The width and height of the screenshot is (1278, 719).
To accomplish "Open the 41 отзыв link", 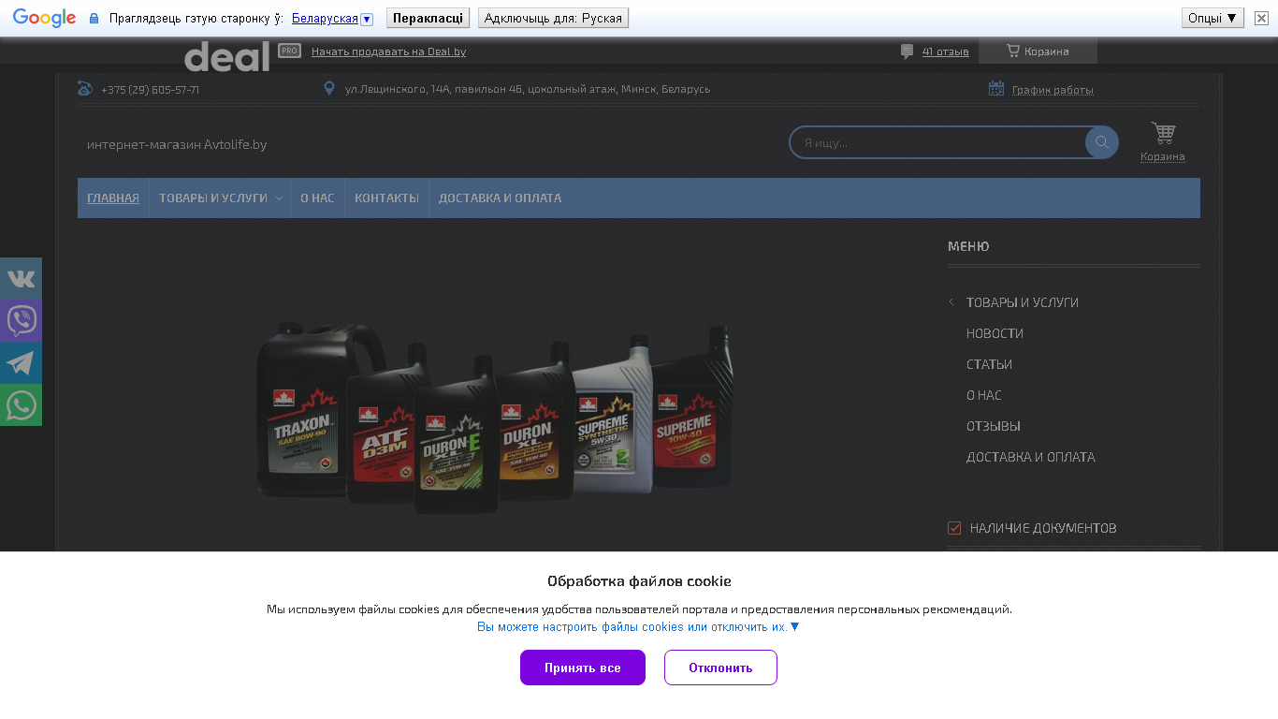I will (945, 51).
